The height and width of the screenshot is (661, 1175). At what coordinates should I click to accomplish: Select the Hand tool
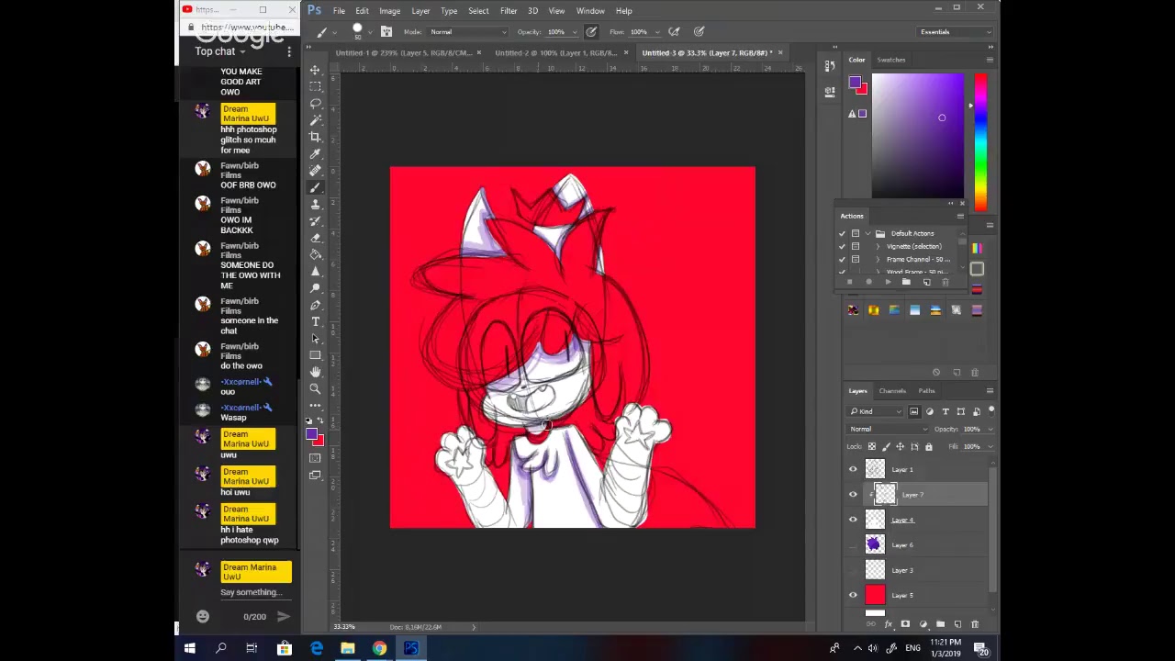coord(315,372)
